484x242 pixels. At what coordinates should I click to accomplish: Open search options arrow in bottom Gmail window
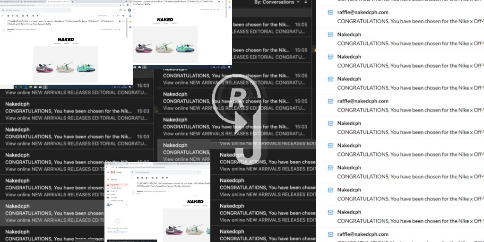pos(198,172)
